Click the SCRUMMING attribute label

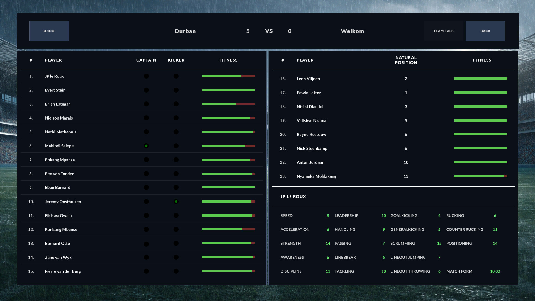403,243
